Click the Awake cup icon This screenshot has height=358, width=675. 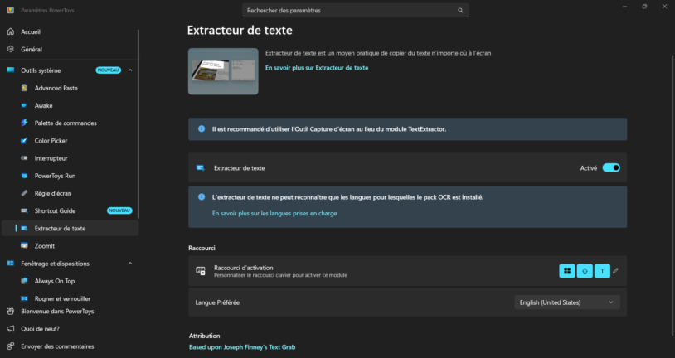pyautogui.click(x=24, y=105)
